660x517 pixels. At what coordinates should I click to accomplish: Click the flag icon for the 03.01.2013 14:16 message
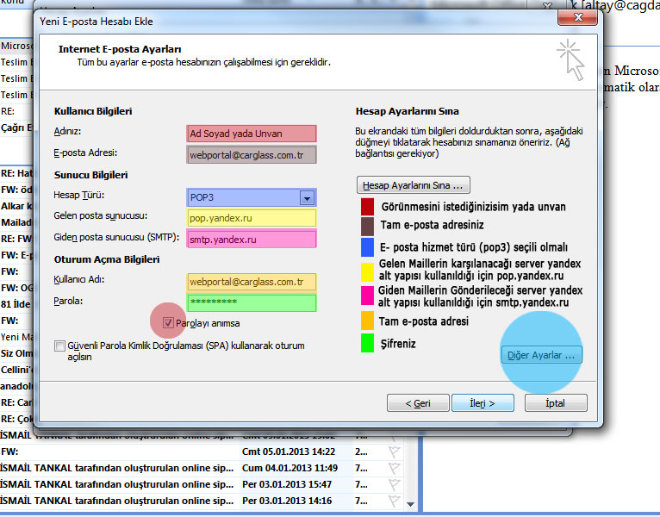(x=394, y=501)
